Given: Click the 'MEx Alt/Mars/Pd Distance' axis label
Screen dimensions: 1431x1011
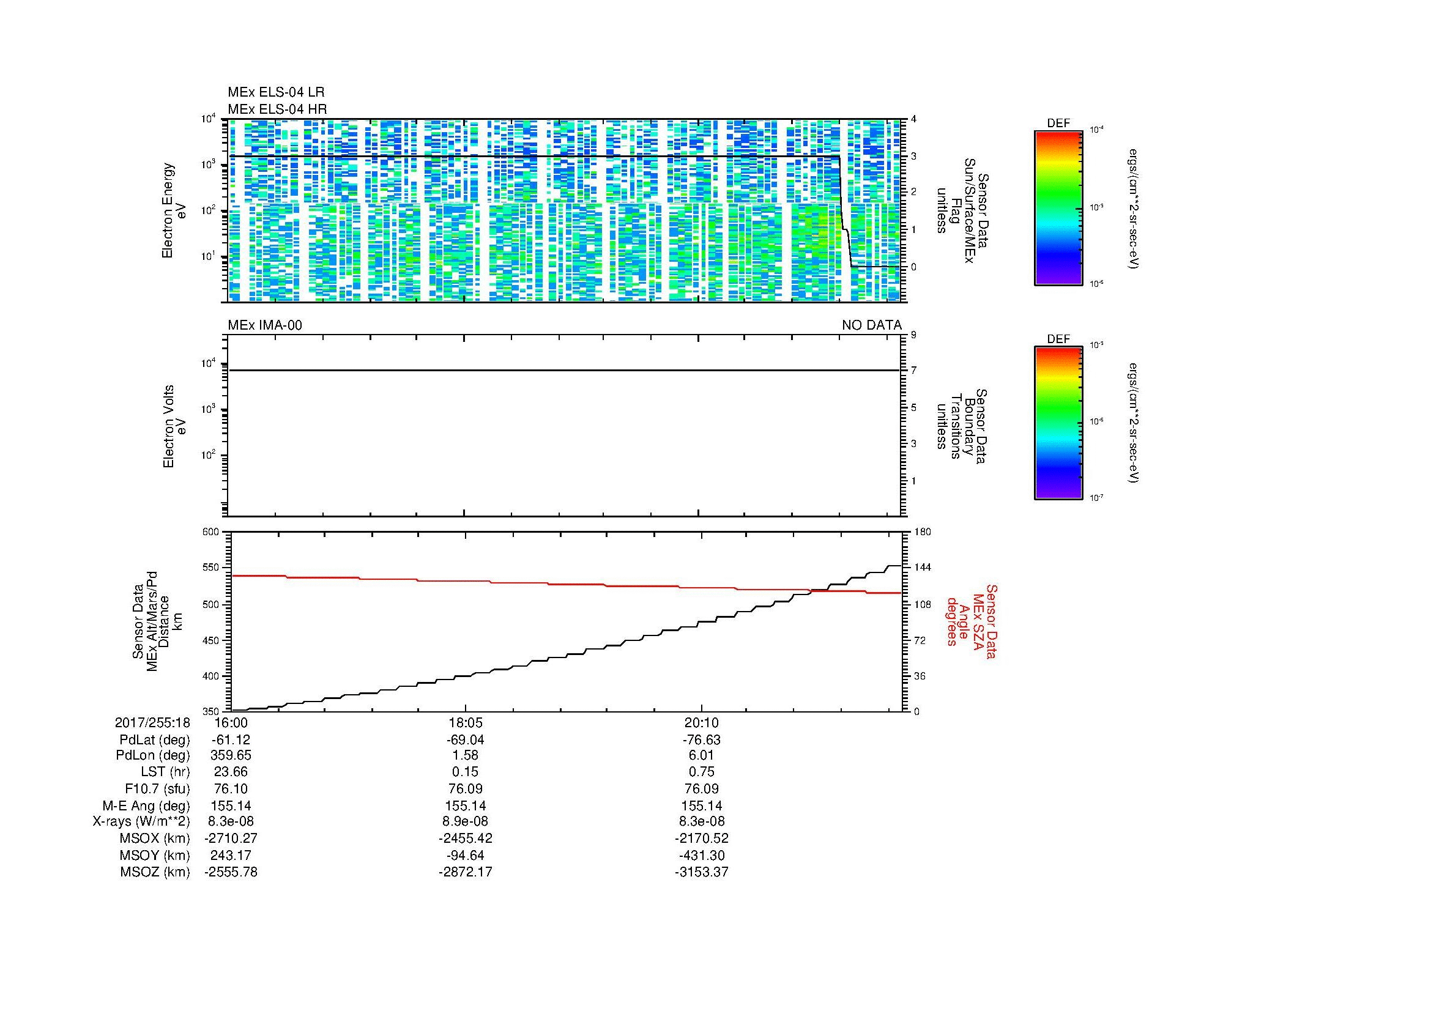Looking at the screenshot, I should pyautogui.click(x=158, y=621).
